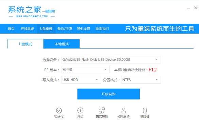199x127 pixels.
Task: Expand the 写入模式 USB-HDD dropdown
Action: click(x=81, y=80)
